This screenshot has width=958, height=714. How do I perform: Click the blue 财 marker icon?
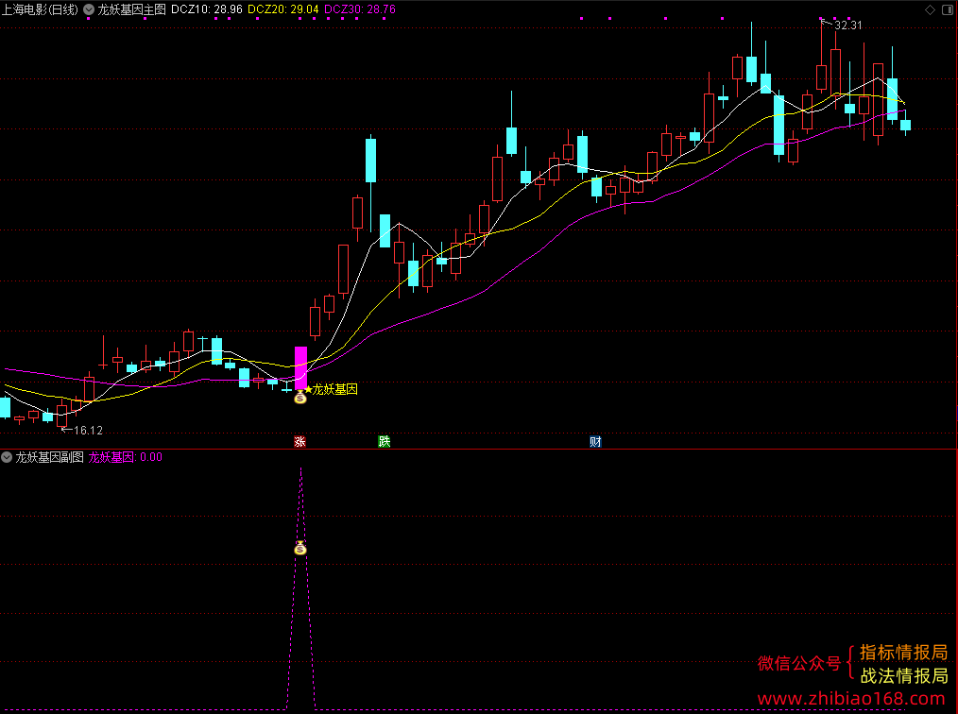click(596, 442)
